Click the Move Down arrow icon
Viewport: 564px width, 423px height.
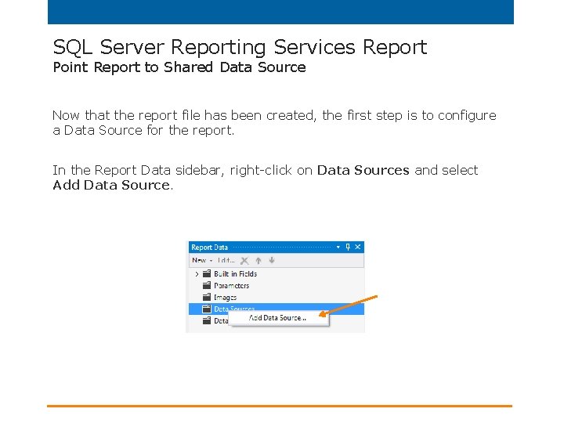(x=271, y=261)
